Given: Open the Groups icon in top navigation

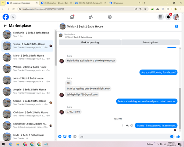Looking at the screenshot, I should pos(110,17).
